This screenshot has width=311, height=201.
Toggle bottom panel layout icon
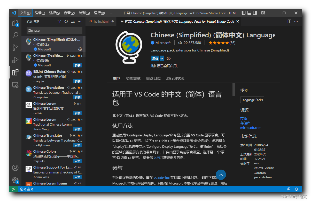(x=249, y=13)
